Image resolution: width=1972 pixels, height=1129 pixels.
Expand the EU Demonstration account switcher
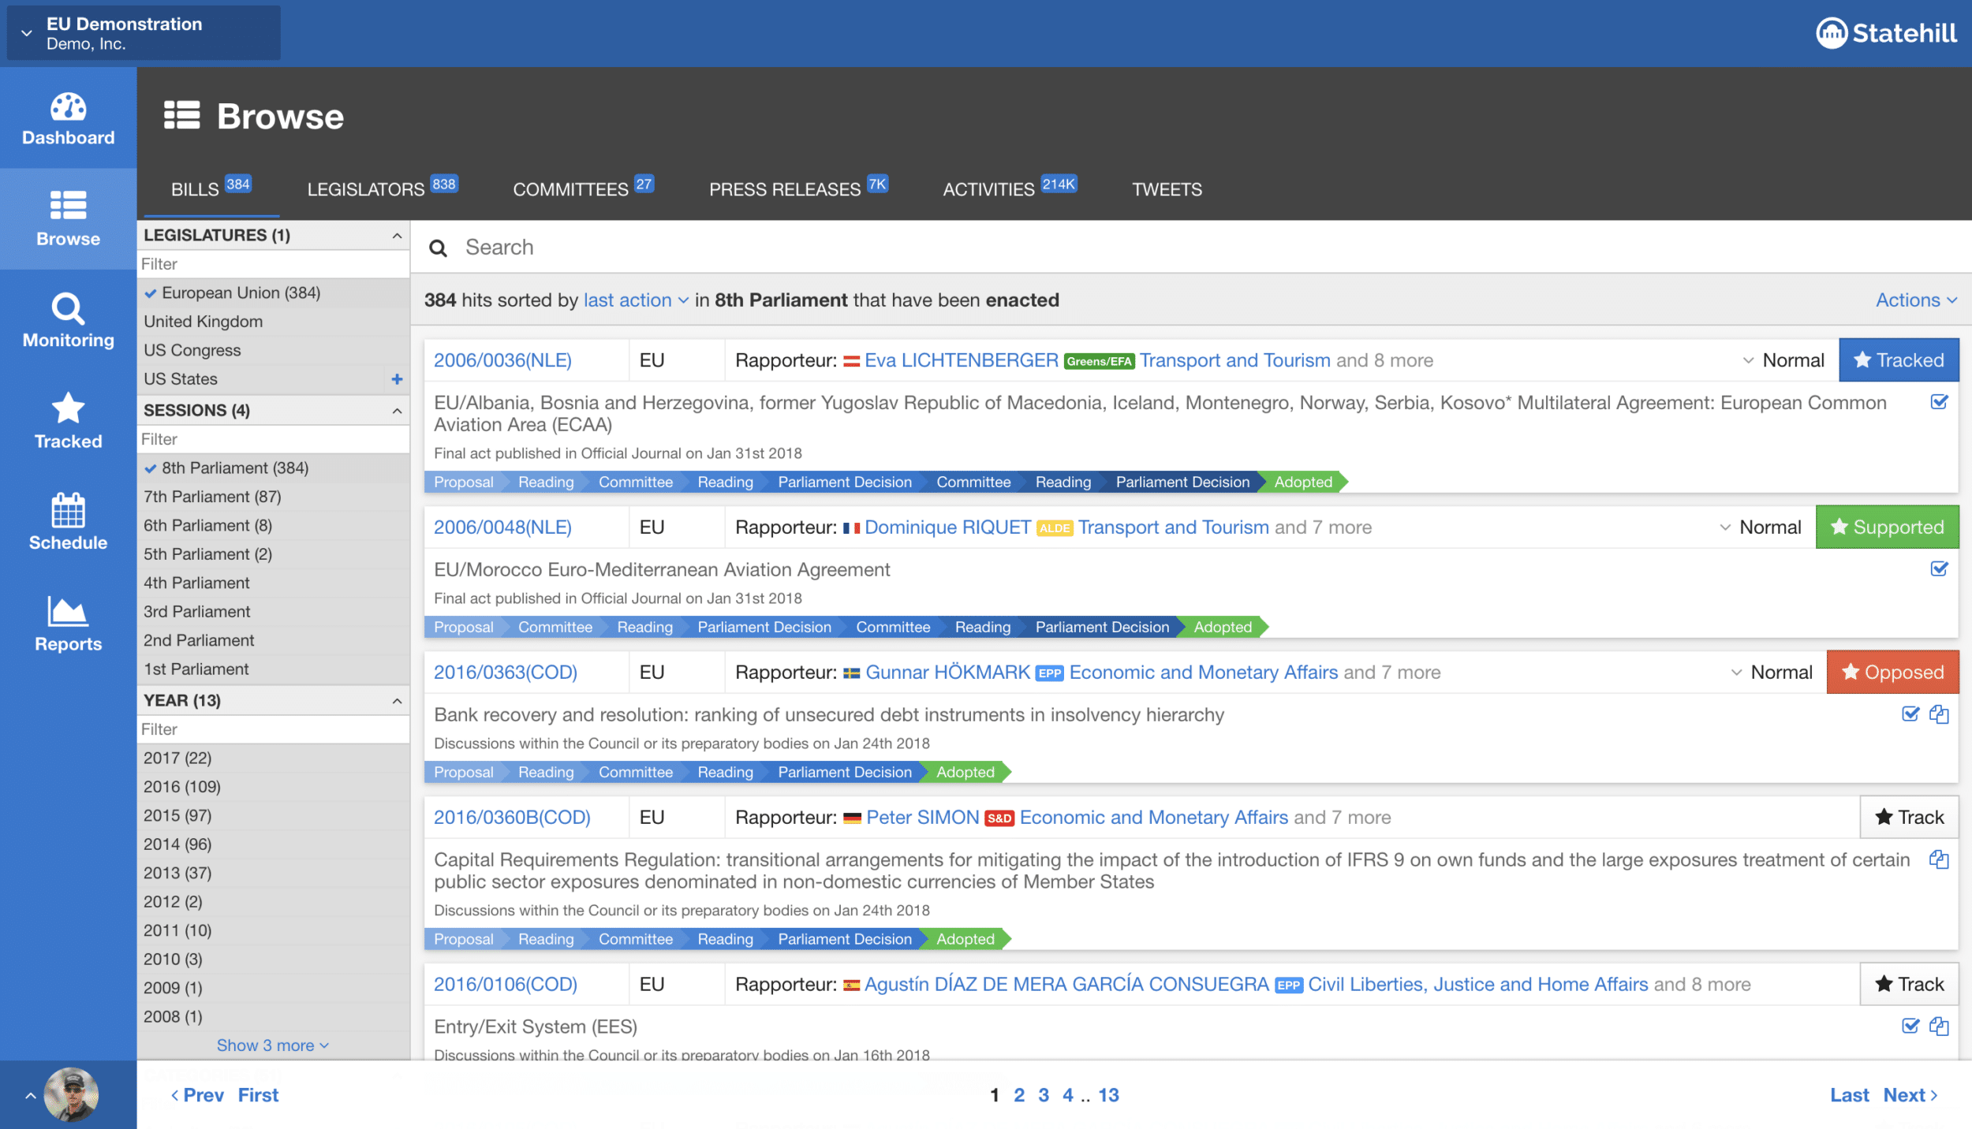[144, 33]
